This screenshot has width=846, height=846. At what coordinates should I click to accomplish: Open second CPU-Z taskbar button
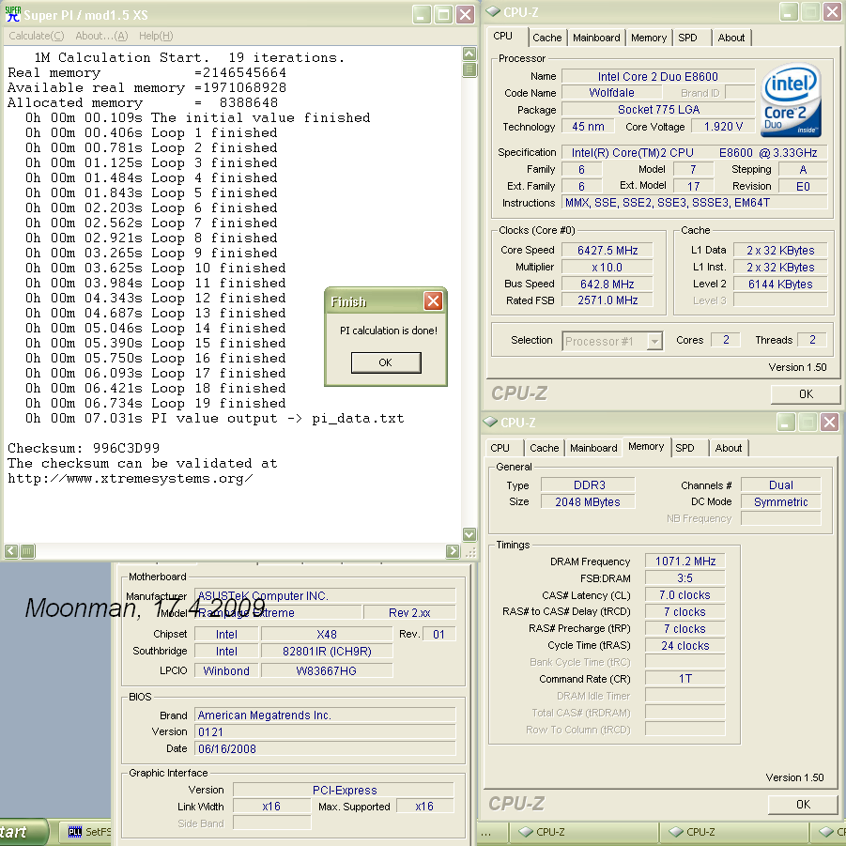click(735, 831)
